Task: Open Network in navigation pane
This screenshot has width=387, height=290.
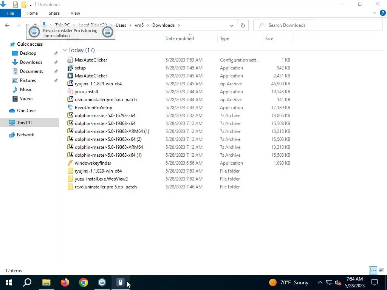Action: point(25,135)
